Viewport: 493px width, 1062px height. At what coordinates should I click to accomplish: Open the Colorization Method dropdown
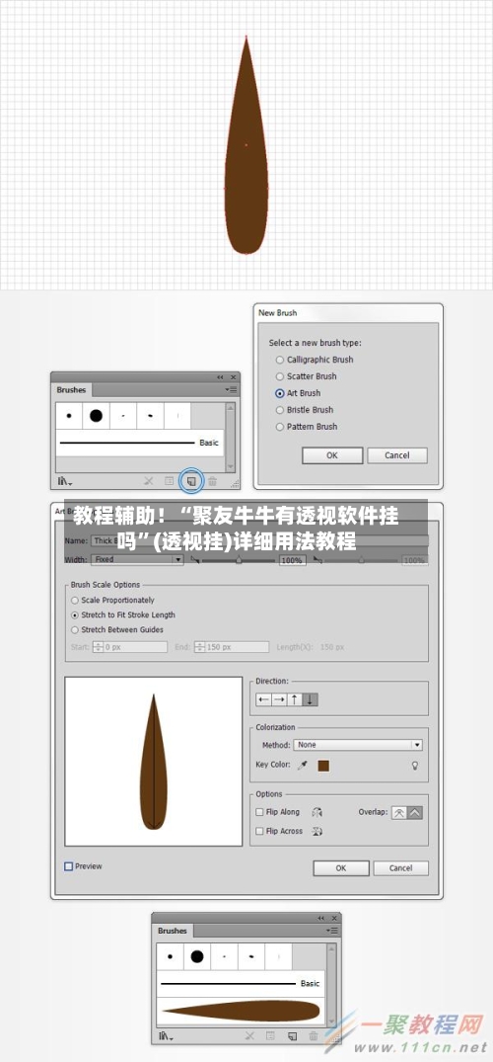(358, 744)
